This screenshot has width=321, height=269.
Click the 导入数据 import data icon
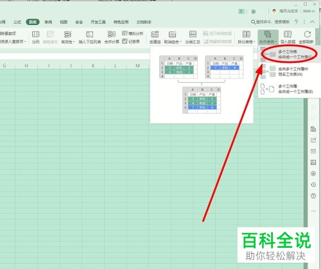(x=288, y=34)
